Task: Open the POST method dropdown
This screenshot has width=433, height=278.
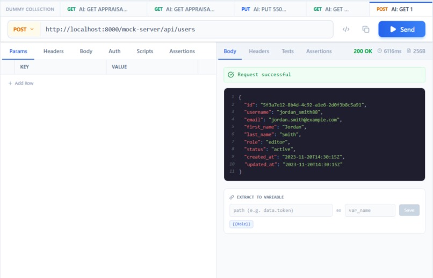Action: 24,29
